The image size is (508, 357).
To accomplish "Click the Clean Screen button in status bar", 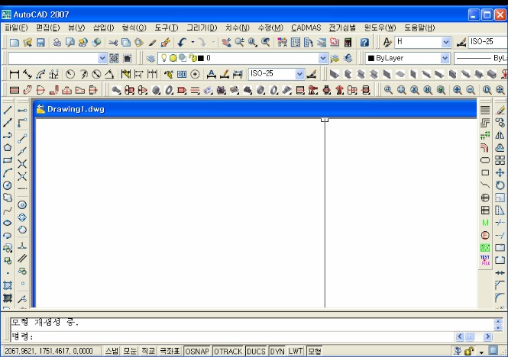I will (x=493, y=351).
